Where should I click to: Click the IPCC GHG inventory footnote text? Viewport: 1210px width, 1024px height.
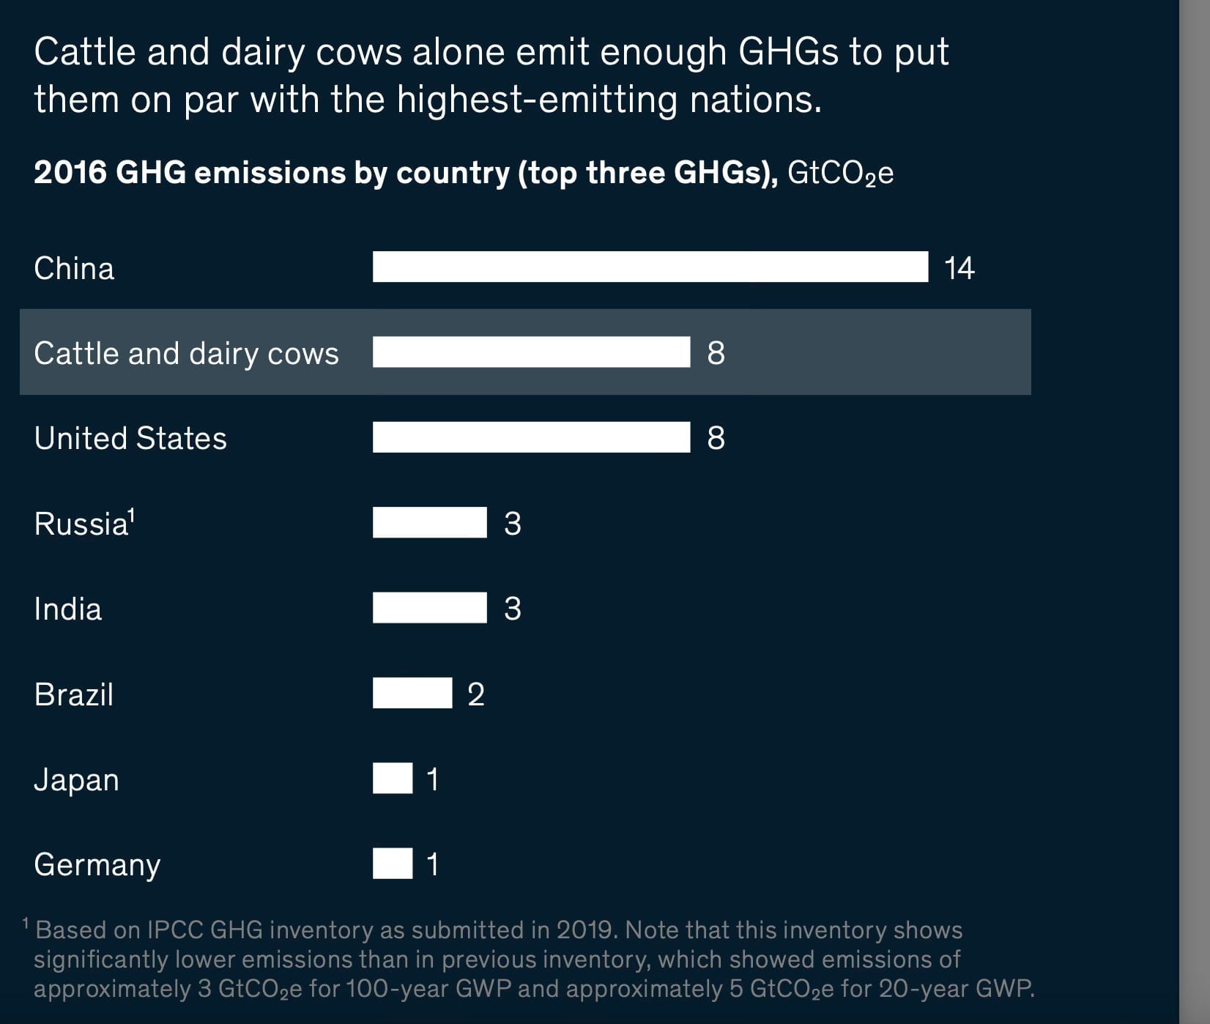coord(529,959)
